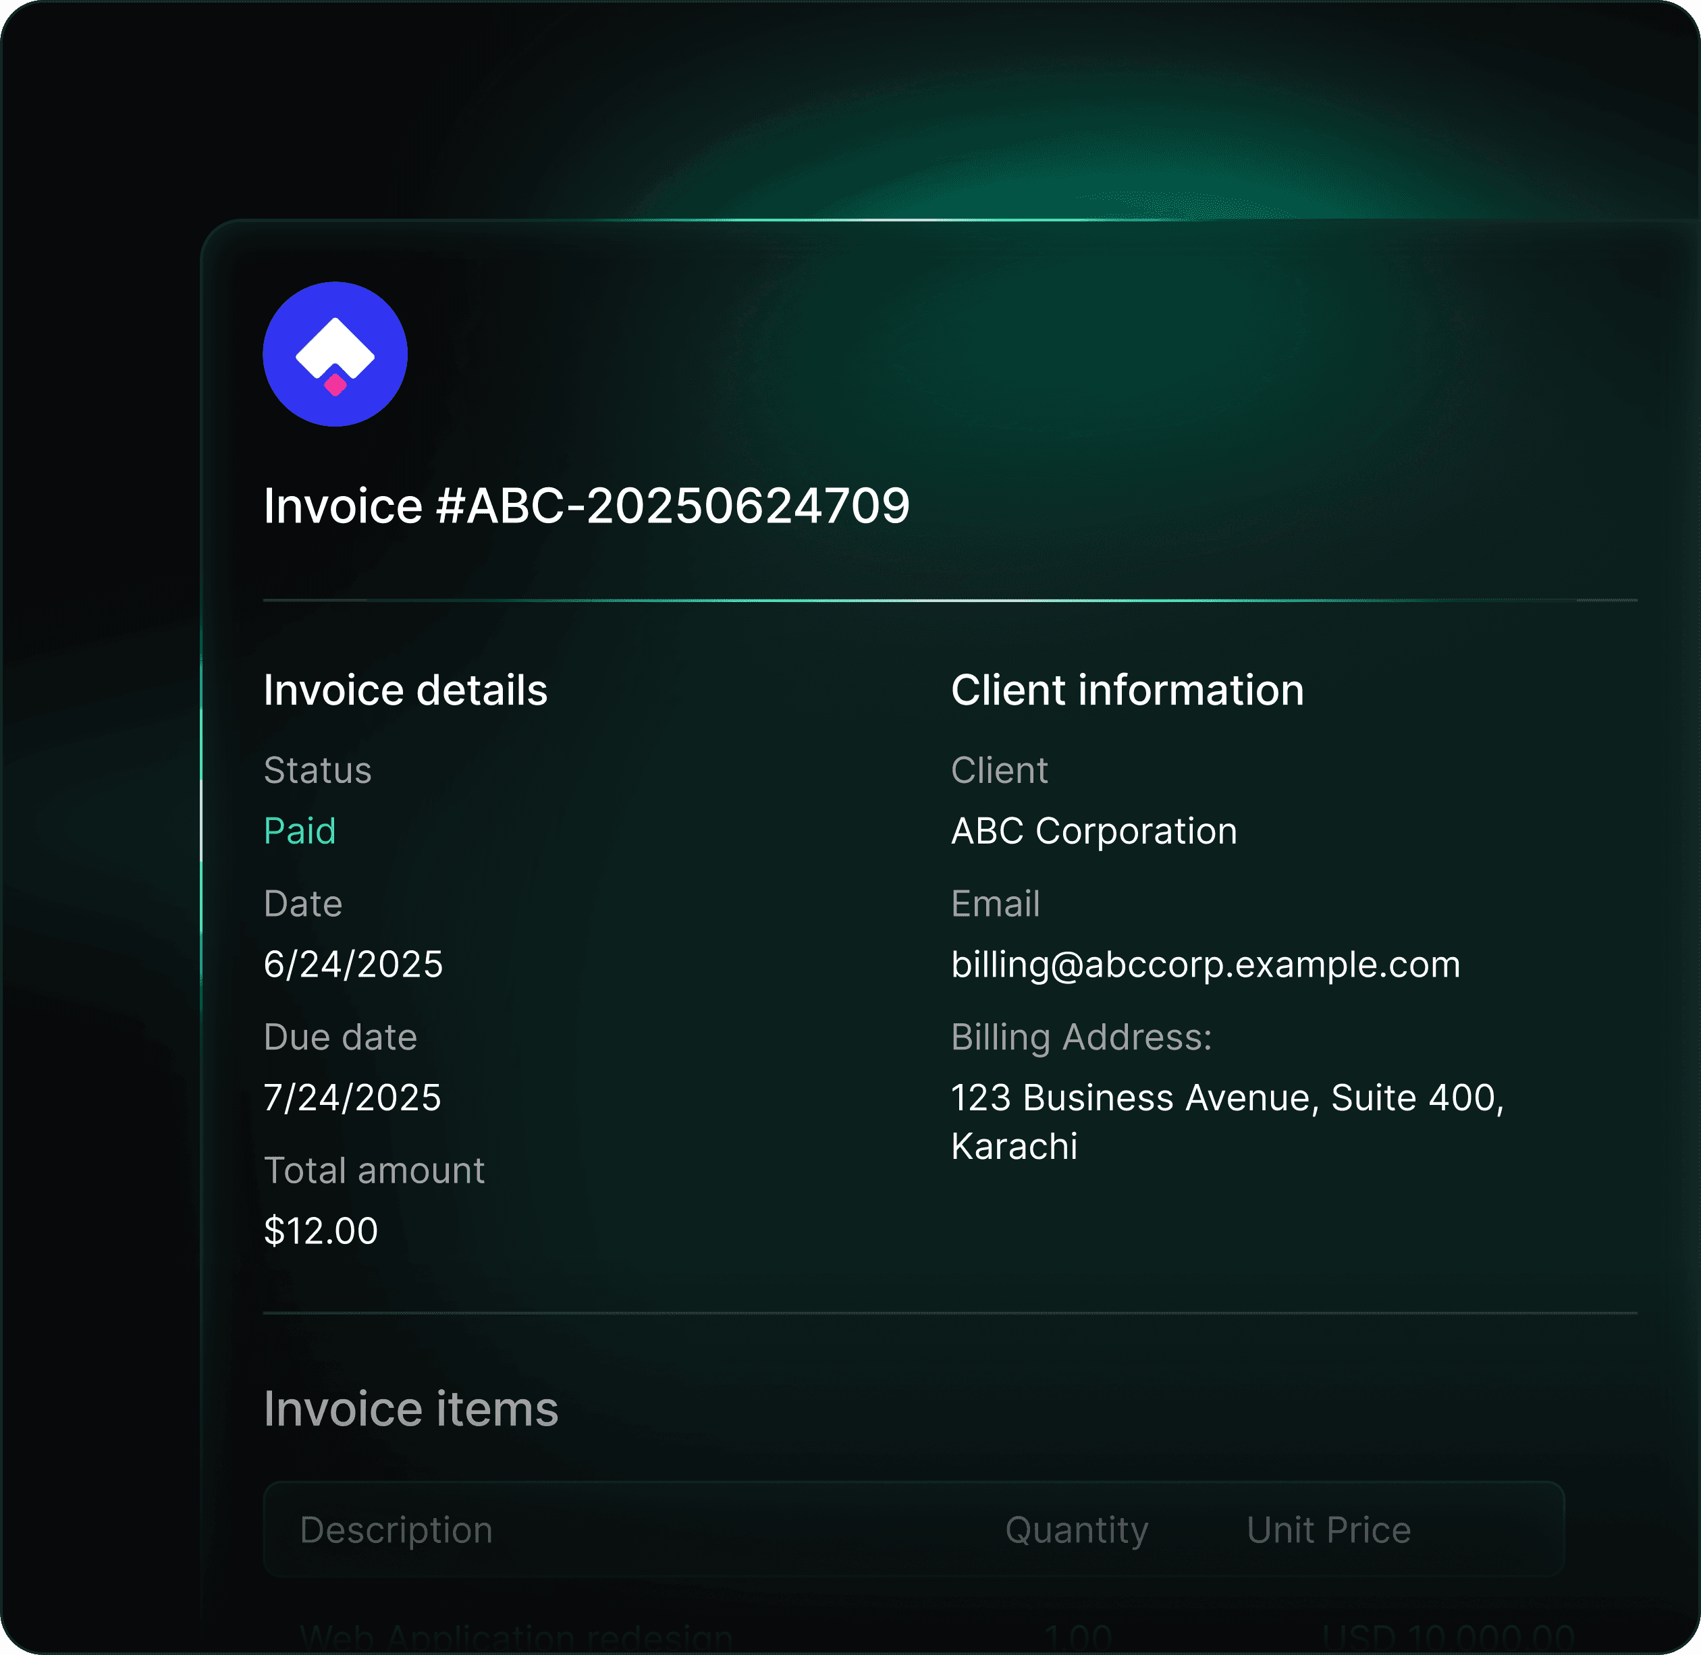This screenshot has height=1655, width=1701.
Task: Click the blue company logo icon
Action: [x=335, y=354]
